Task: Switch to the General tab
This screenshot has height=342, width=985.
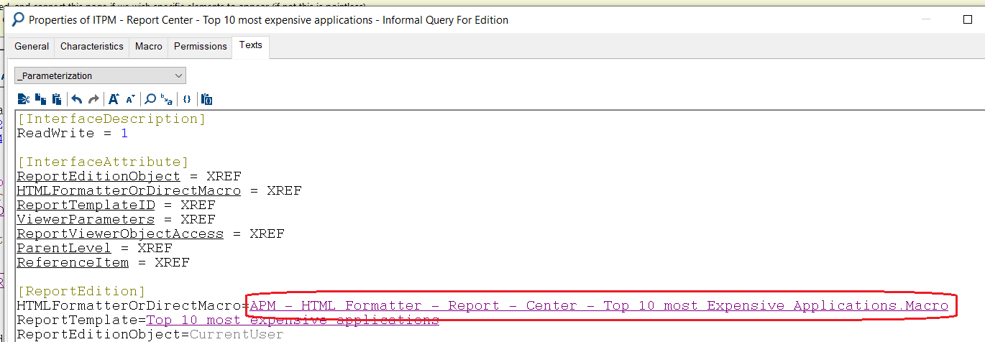Action: [32, 46]
